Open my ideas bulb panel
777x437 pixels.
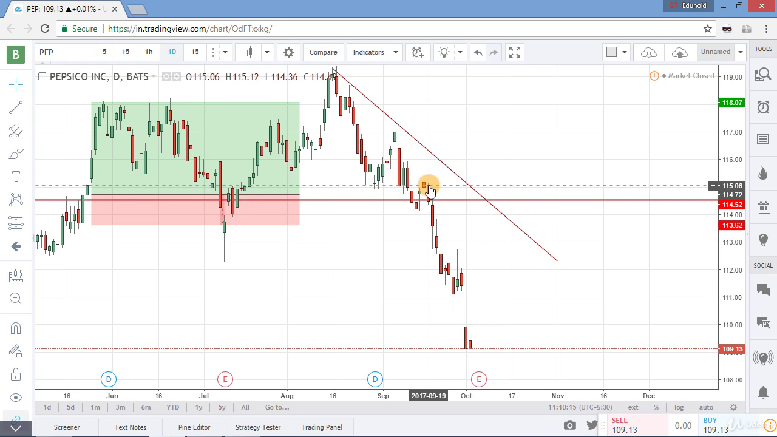click(x=763, y=240)
